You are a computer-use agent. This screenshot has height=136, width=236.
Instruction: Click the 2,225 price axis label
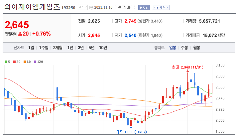pos(220,109)
